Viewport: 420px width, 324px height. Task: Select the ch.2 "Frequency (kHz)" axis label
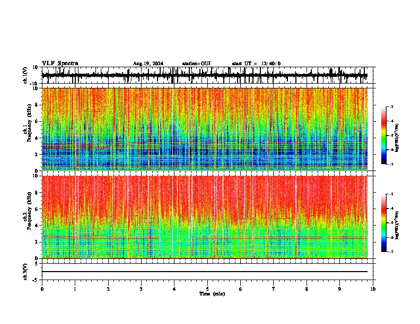pyautogui.click(x=29, y=211)
